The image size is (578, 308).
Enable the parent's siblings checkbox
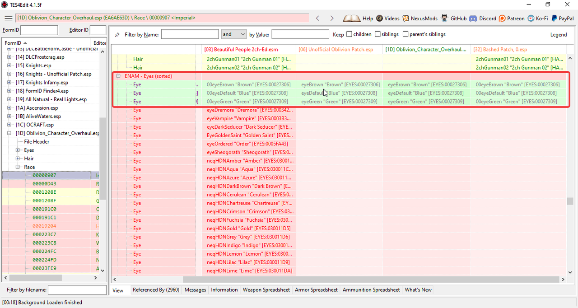(x=406, y=34)
